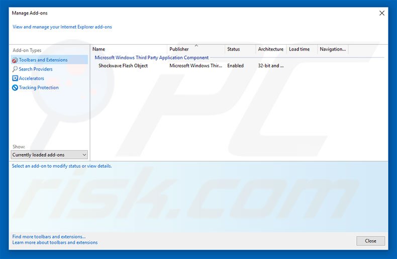This screenshot has width=397, height=259.
Task: Open Learn more about toolbars and extensions
Action: pos(55,242)
